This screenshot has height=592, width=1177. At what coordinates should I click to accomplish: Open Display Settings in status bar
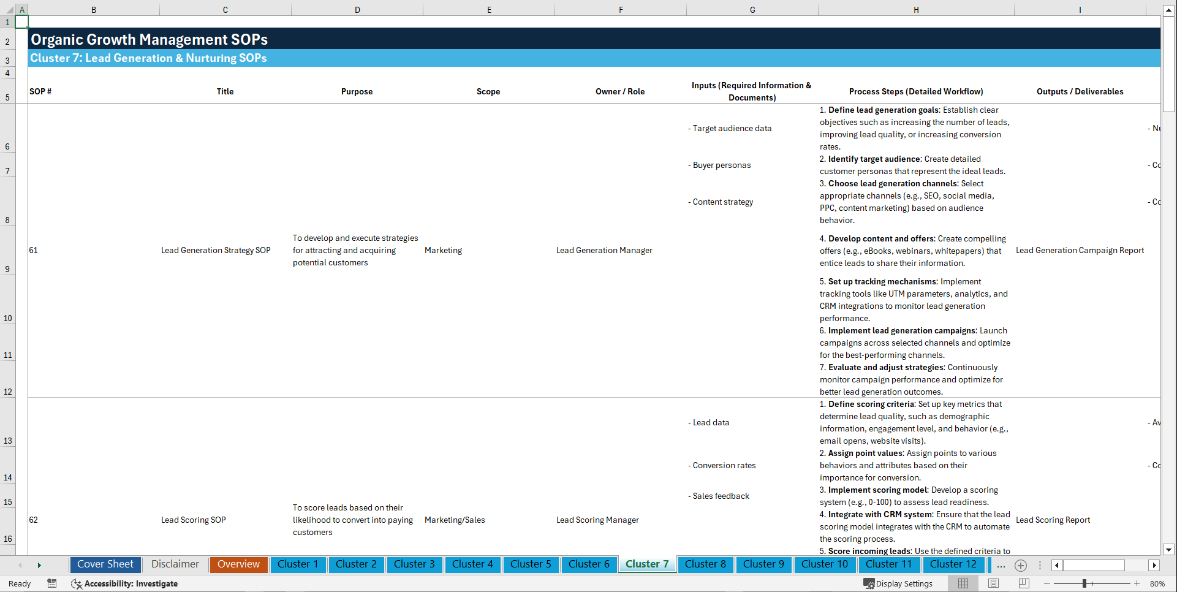tap(898, 583)
